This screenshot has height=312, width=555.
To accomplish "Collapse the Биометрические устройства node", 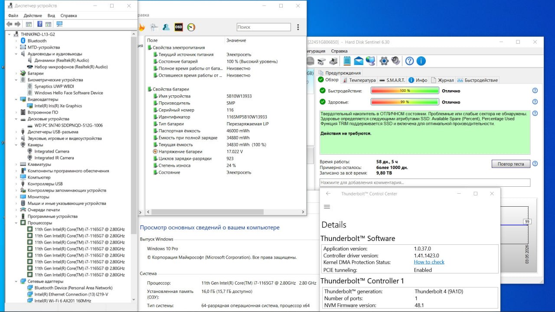I will [16, 80].
